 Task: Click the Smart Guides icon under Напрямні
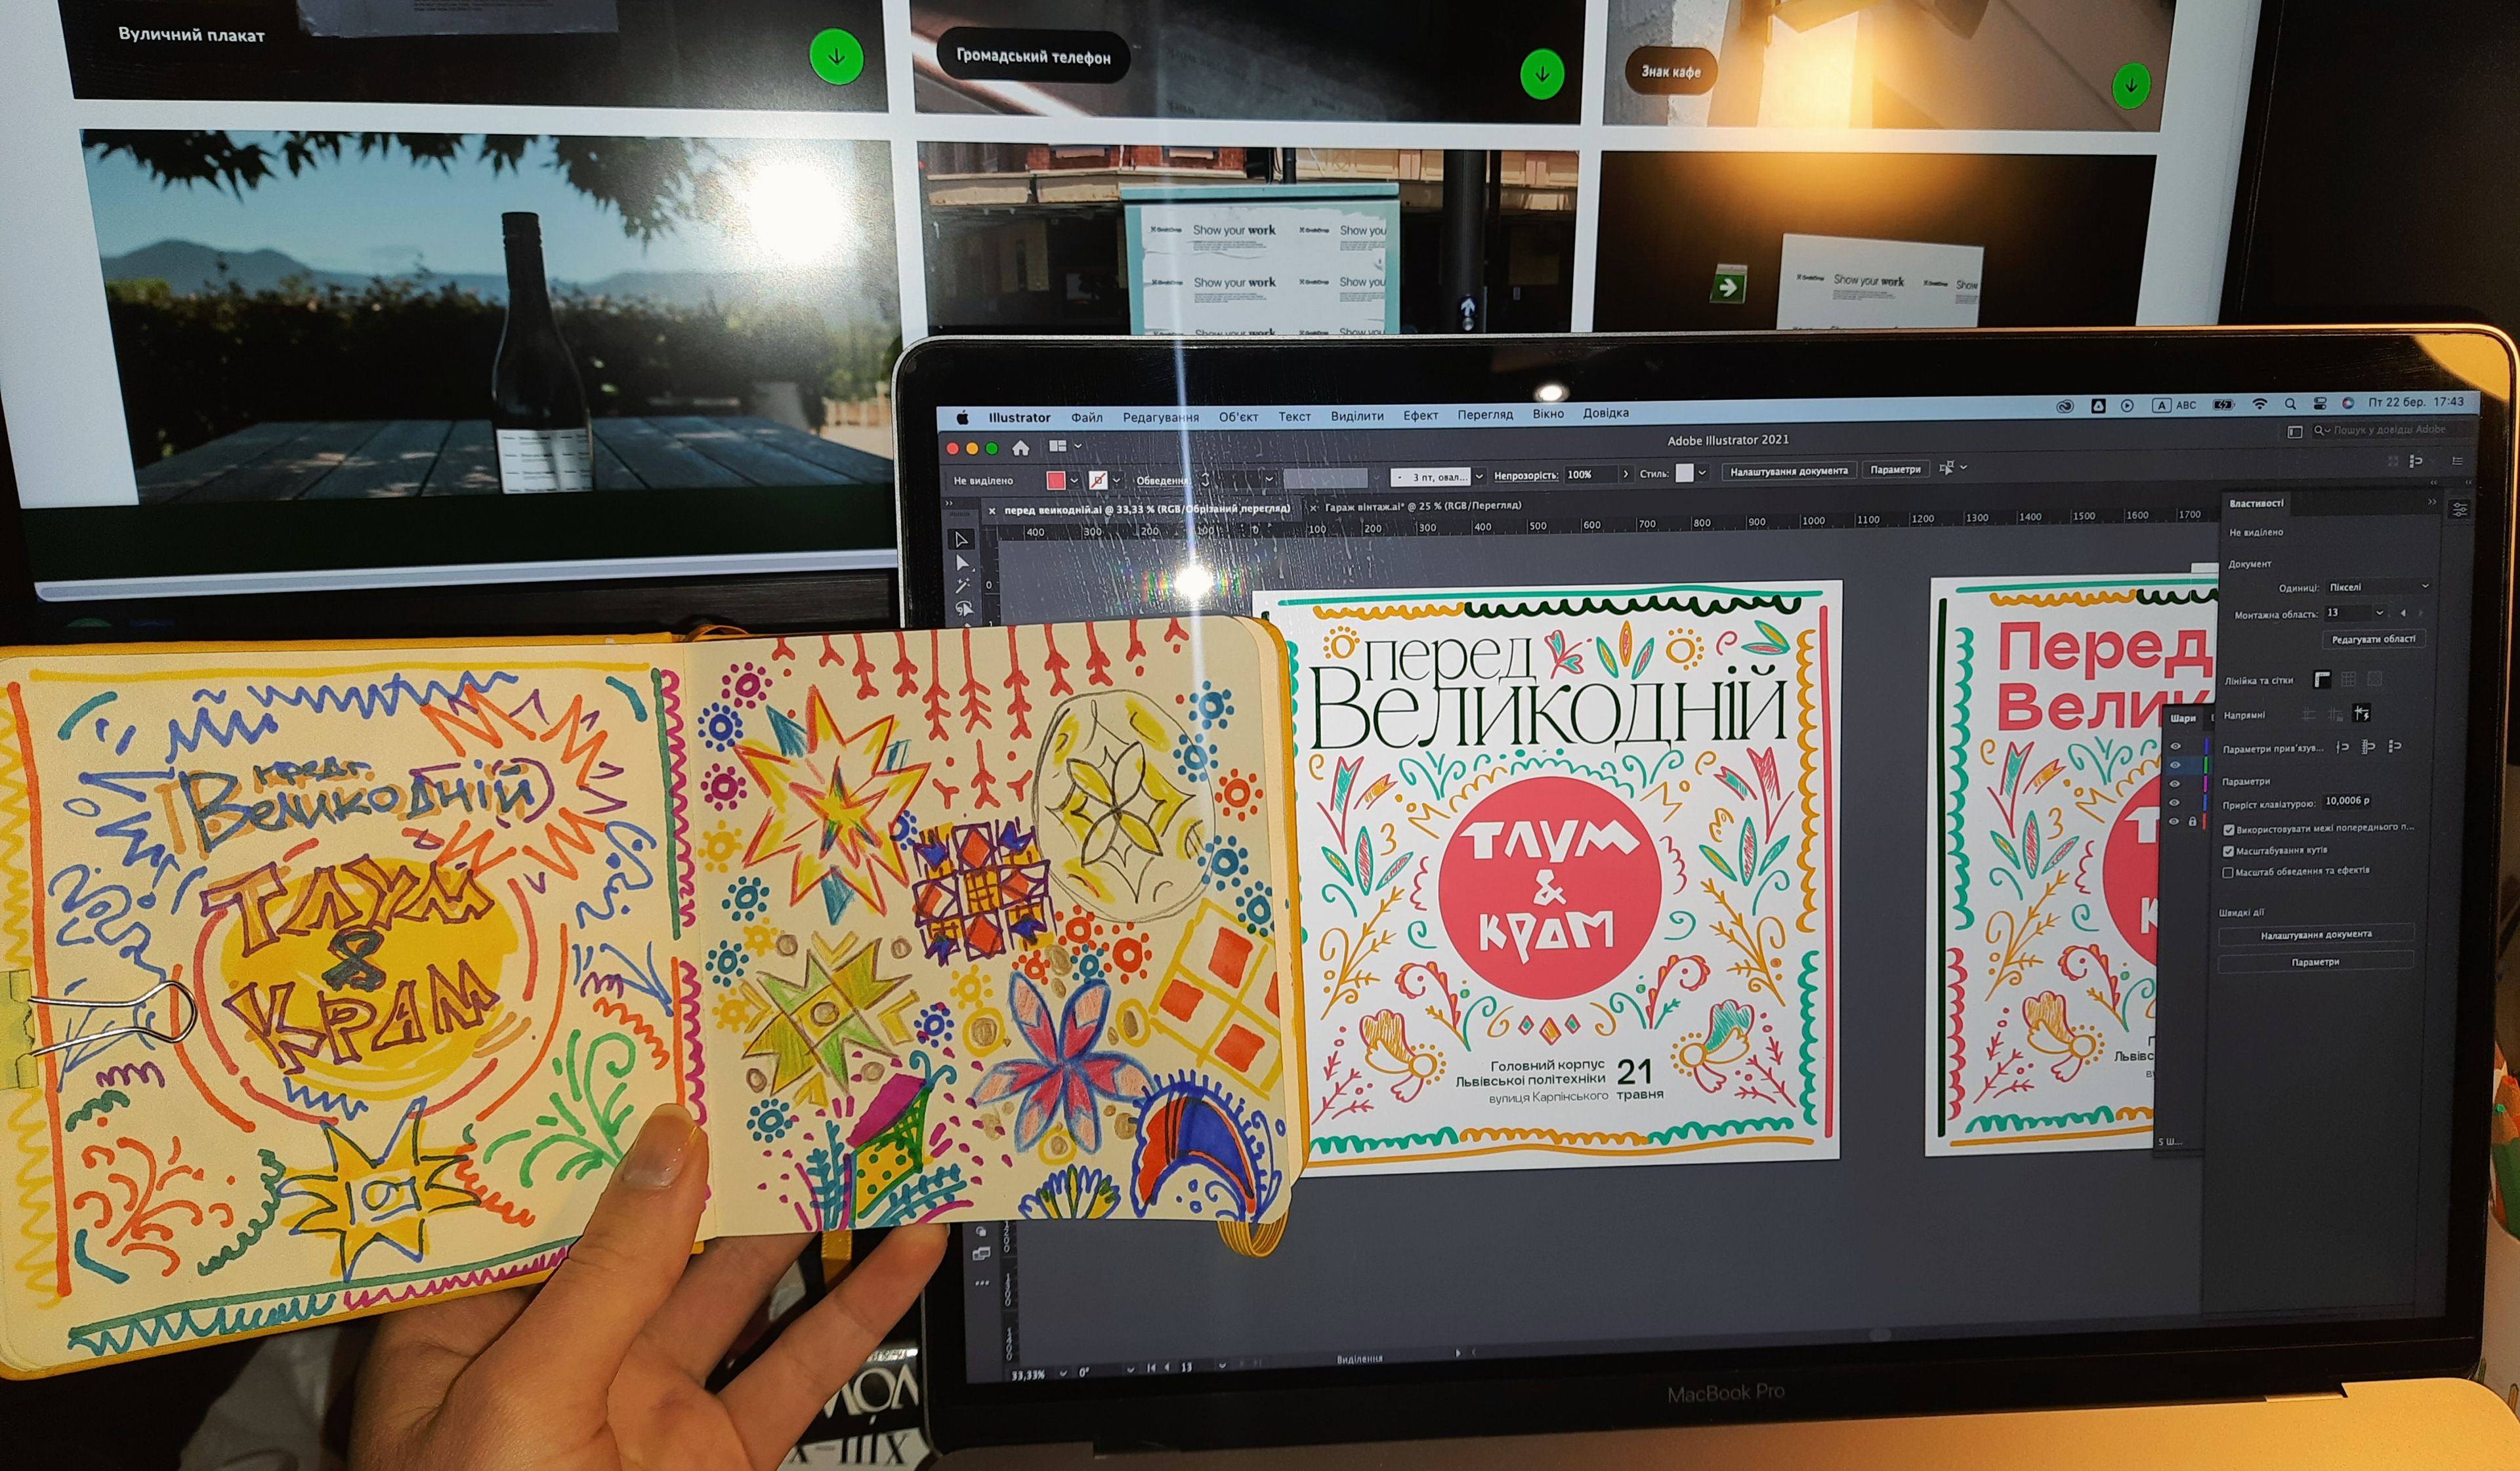(2362, 713)
